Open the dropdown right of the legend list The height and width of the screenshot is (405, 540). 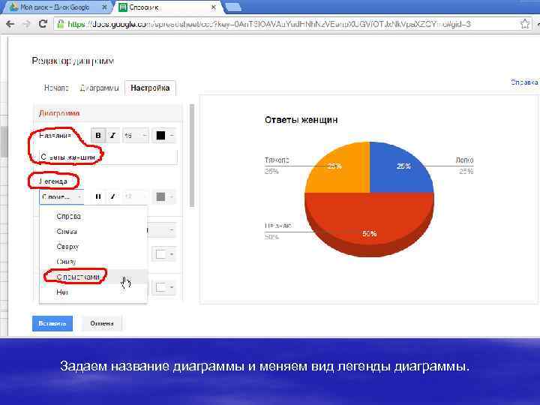point(162,230)
